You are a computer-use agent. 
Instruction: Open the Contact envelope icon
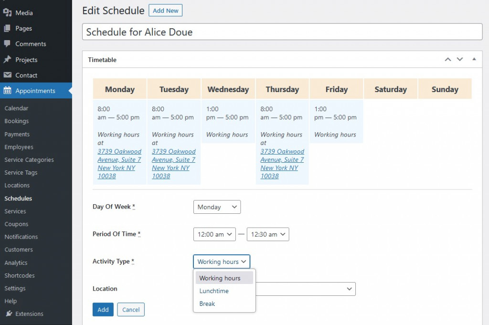click(9, 75)
